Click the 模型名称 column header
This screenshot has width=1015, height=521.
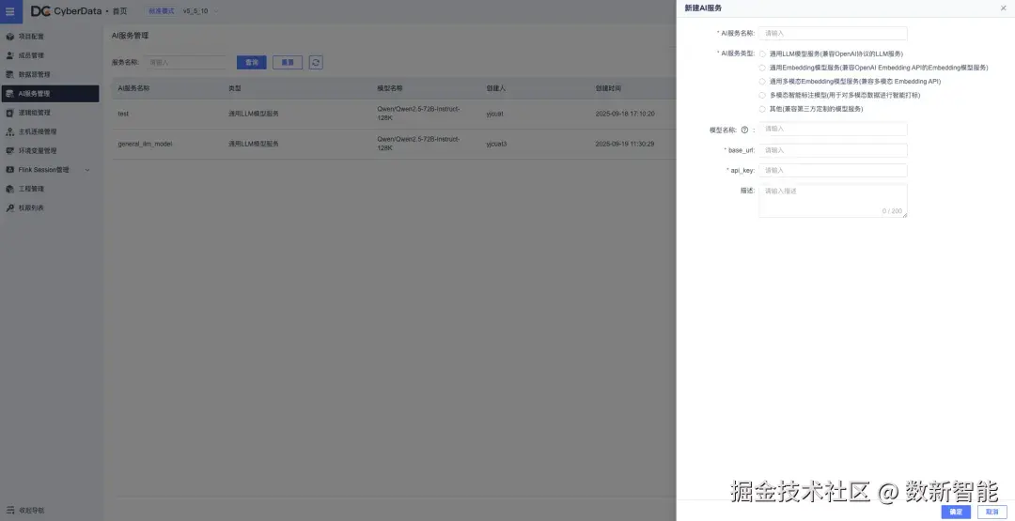click(390, 88)
